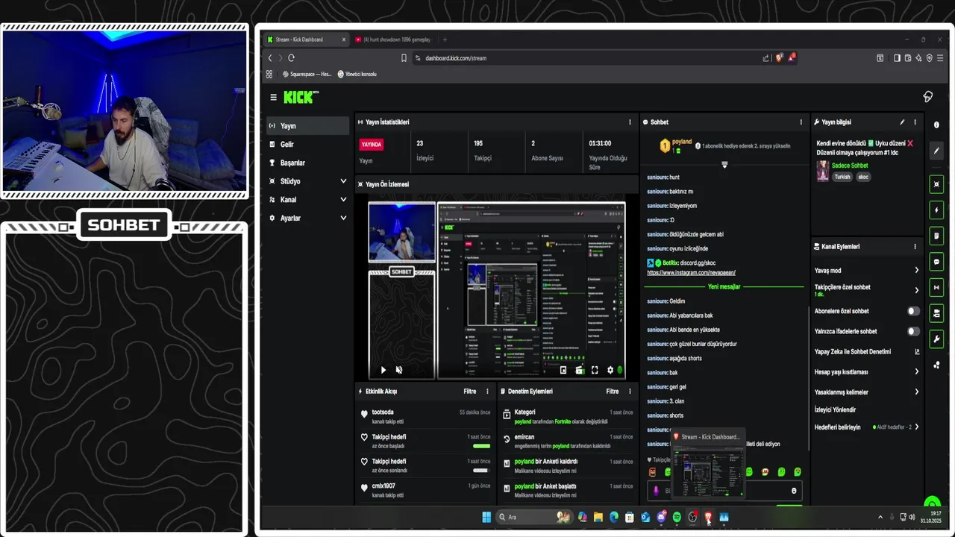
Task: Click the stream category thumbnail image
Action: (823, 171)
